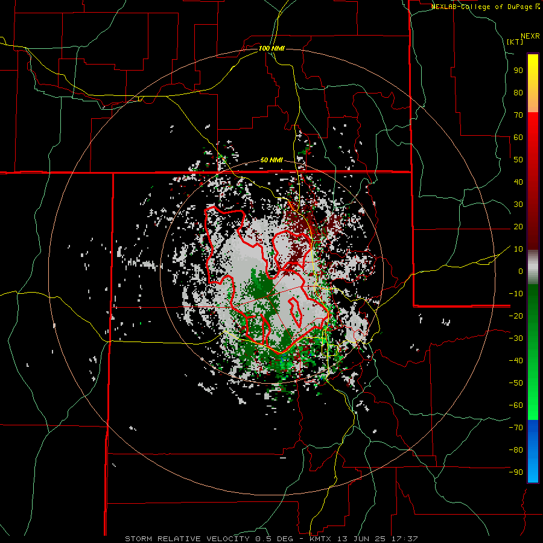Click the -20 value on the velocity scale
543x543 pixels.
[516, 316]
